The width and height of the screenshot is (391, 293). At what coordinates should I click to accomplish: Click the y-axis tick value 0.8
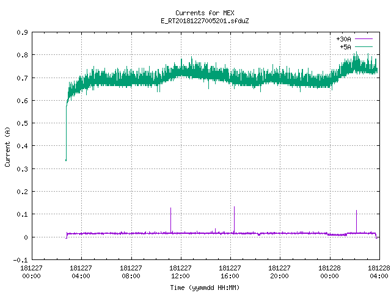[x=23, y=55]
